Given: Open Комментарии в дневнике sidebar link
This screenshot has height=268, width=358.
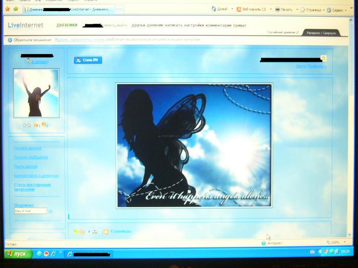Looking at the screenshot, I should point(36,176).
